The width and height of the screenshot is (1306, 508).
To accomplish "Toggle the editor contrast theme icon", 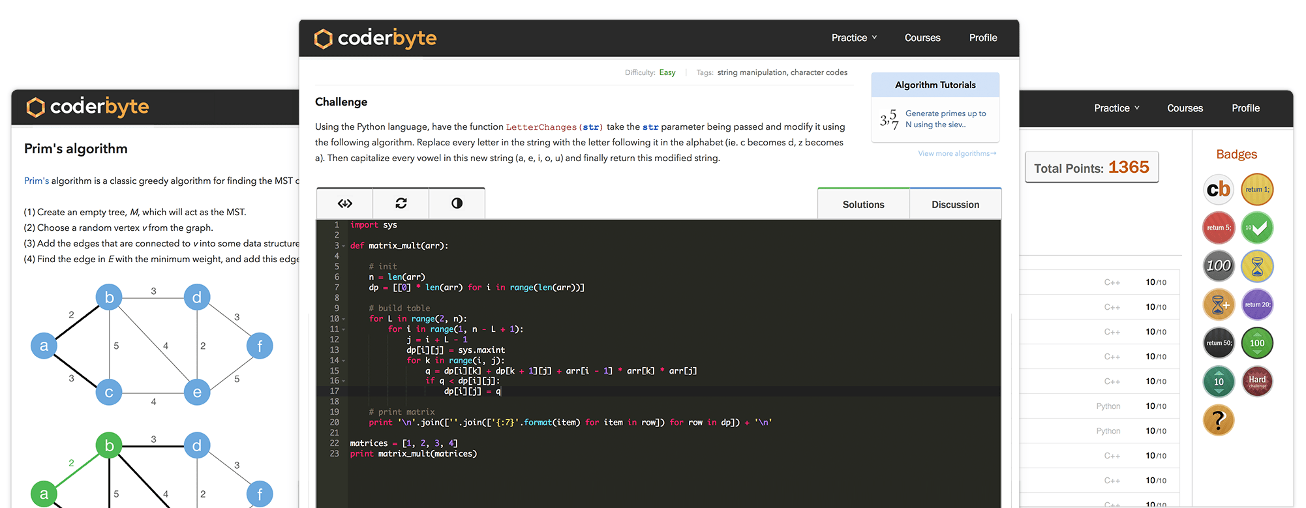I will (457, 203).
